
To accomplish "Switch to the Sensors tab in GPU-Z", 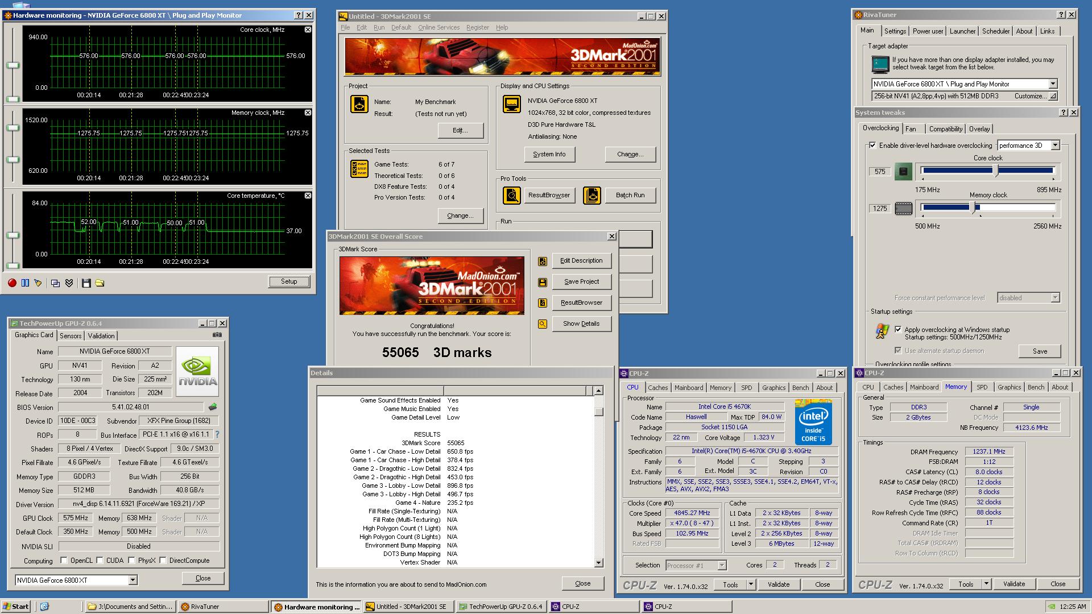I will (x=71, y=336).
